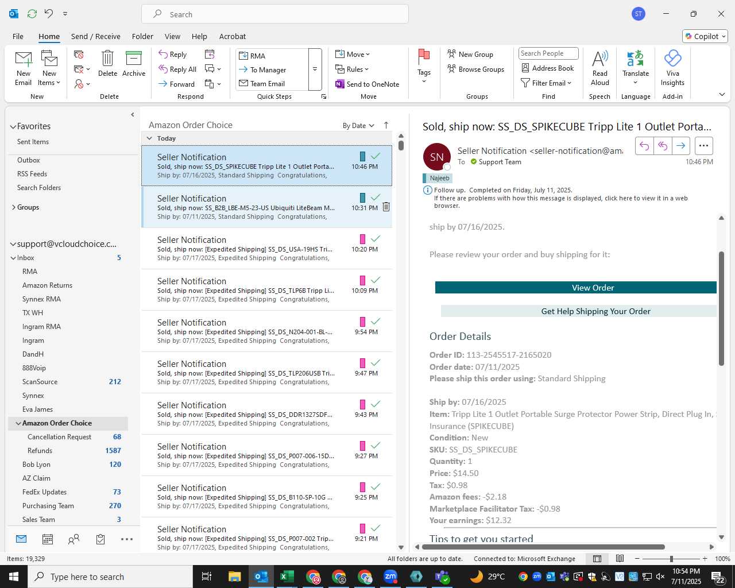
Task: Switch to the Send / Receive tab
Action: (96, 36)
